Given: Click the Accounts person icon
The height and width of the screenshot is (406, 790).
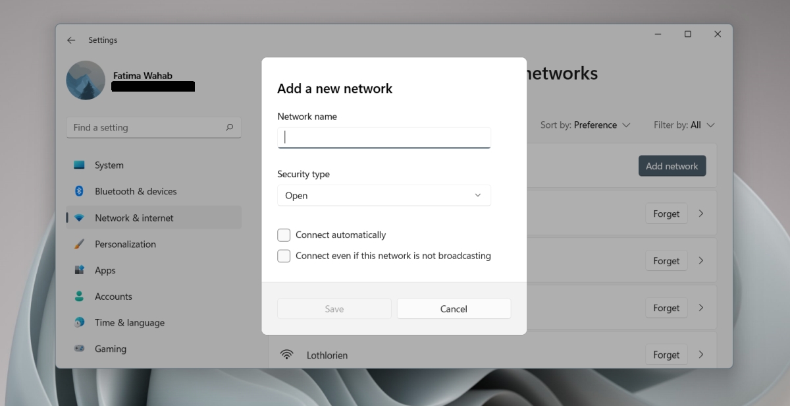Looking at the screenshot, I should click(79, 297).
